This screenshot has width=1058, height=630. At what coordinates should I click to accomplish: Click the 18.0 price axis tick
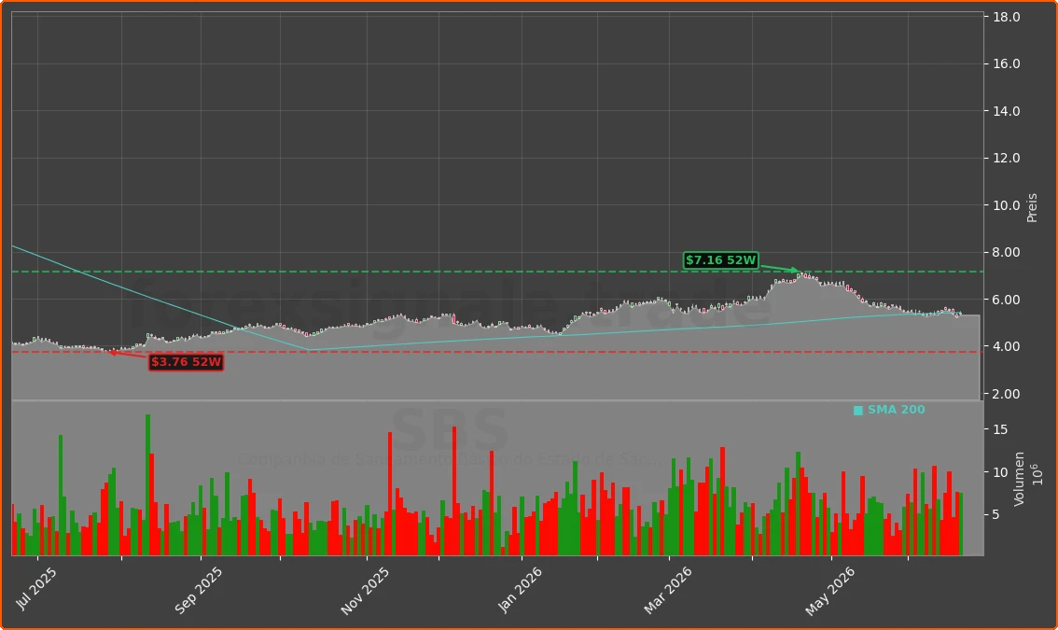click(1006, 17)
